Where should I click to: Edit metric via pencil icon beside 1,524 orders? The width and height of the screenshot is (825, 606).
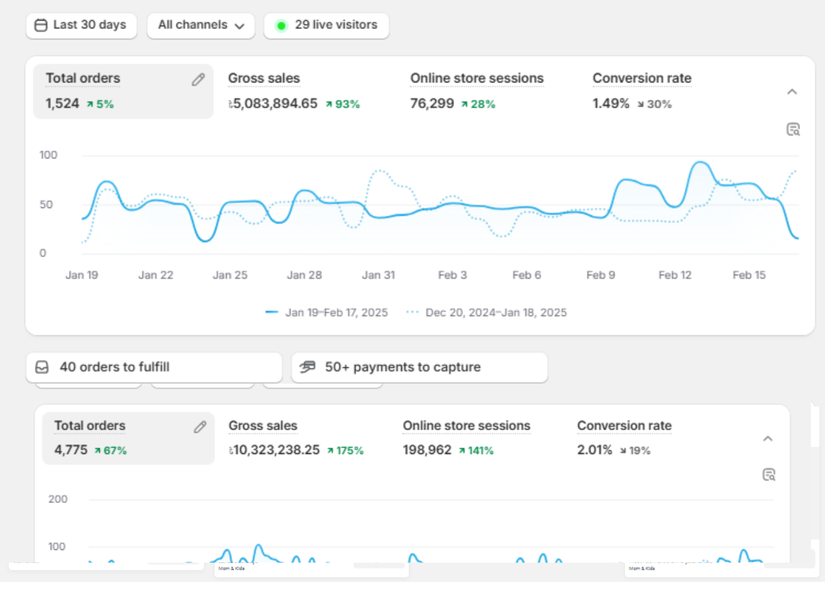[x=198, y=80]
